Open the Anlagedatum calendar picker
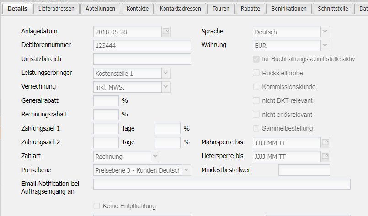 coord(166,32)
